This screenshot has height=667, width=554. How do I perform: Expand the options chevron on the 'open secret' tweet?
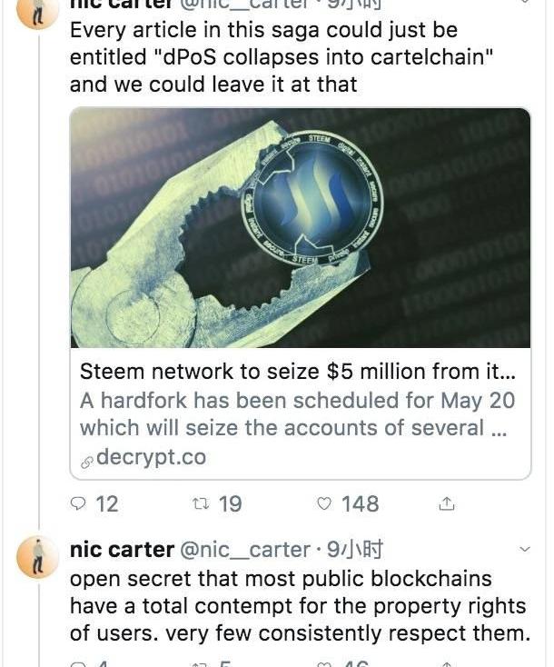click(524, 550)
